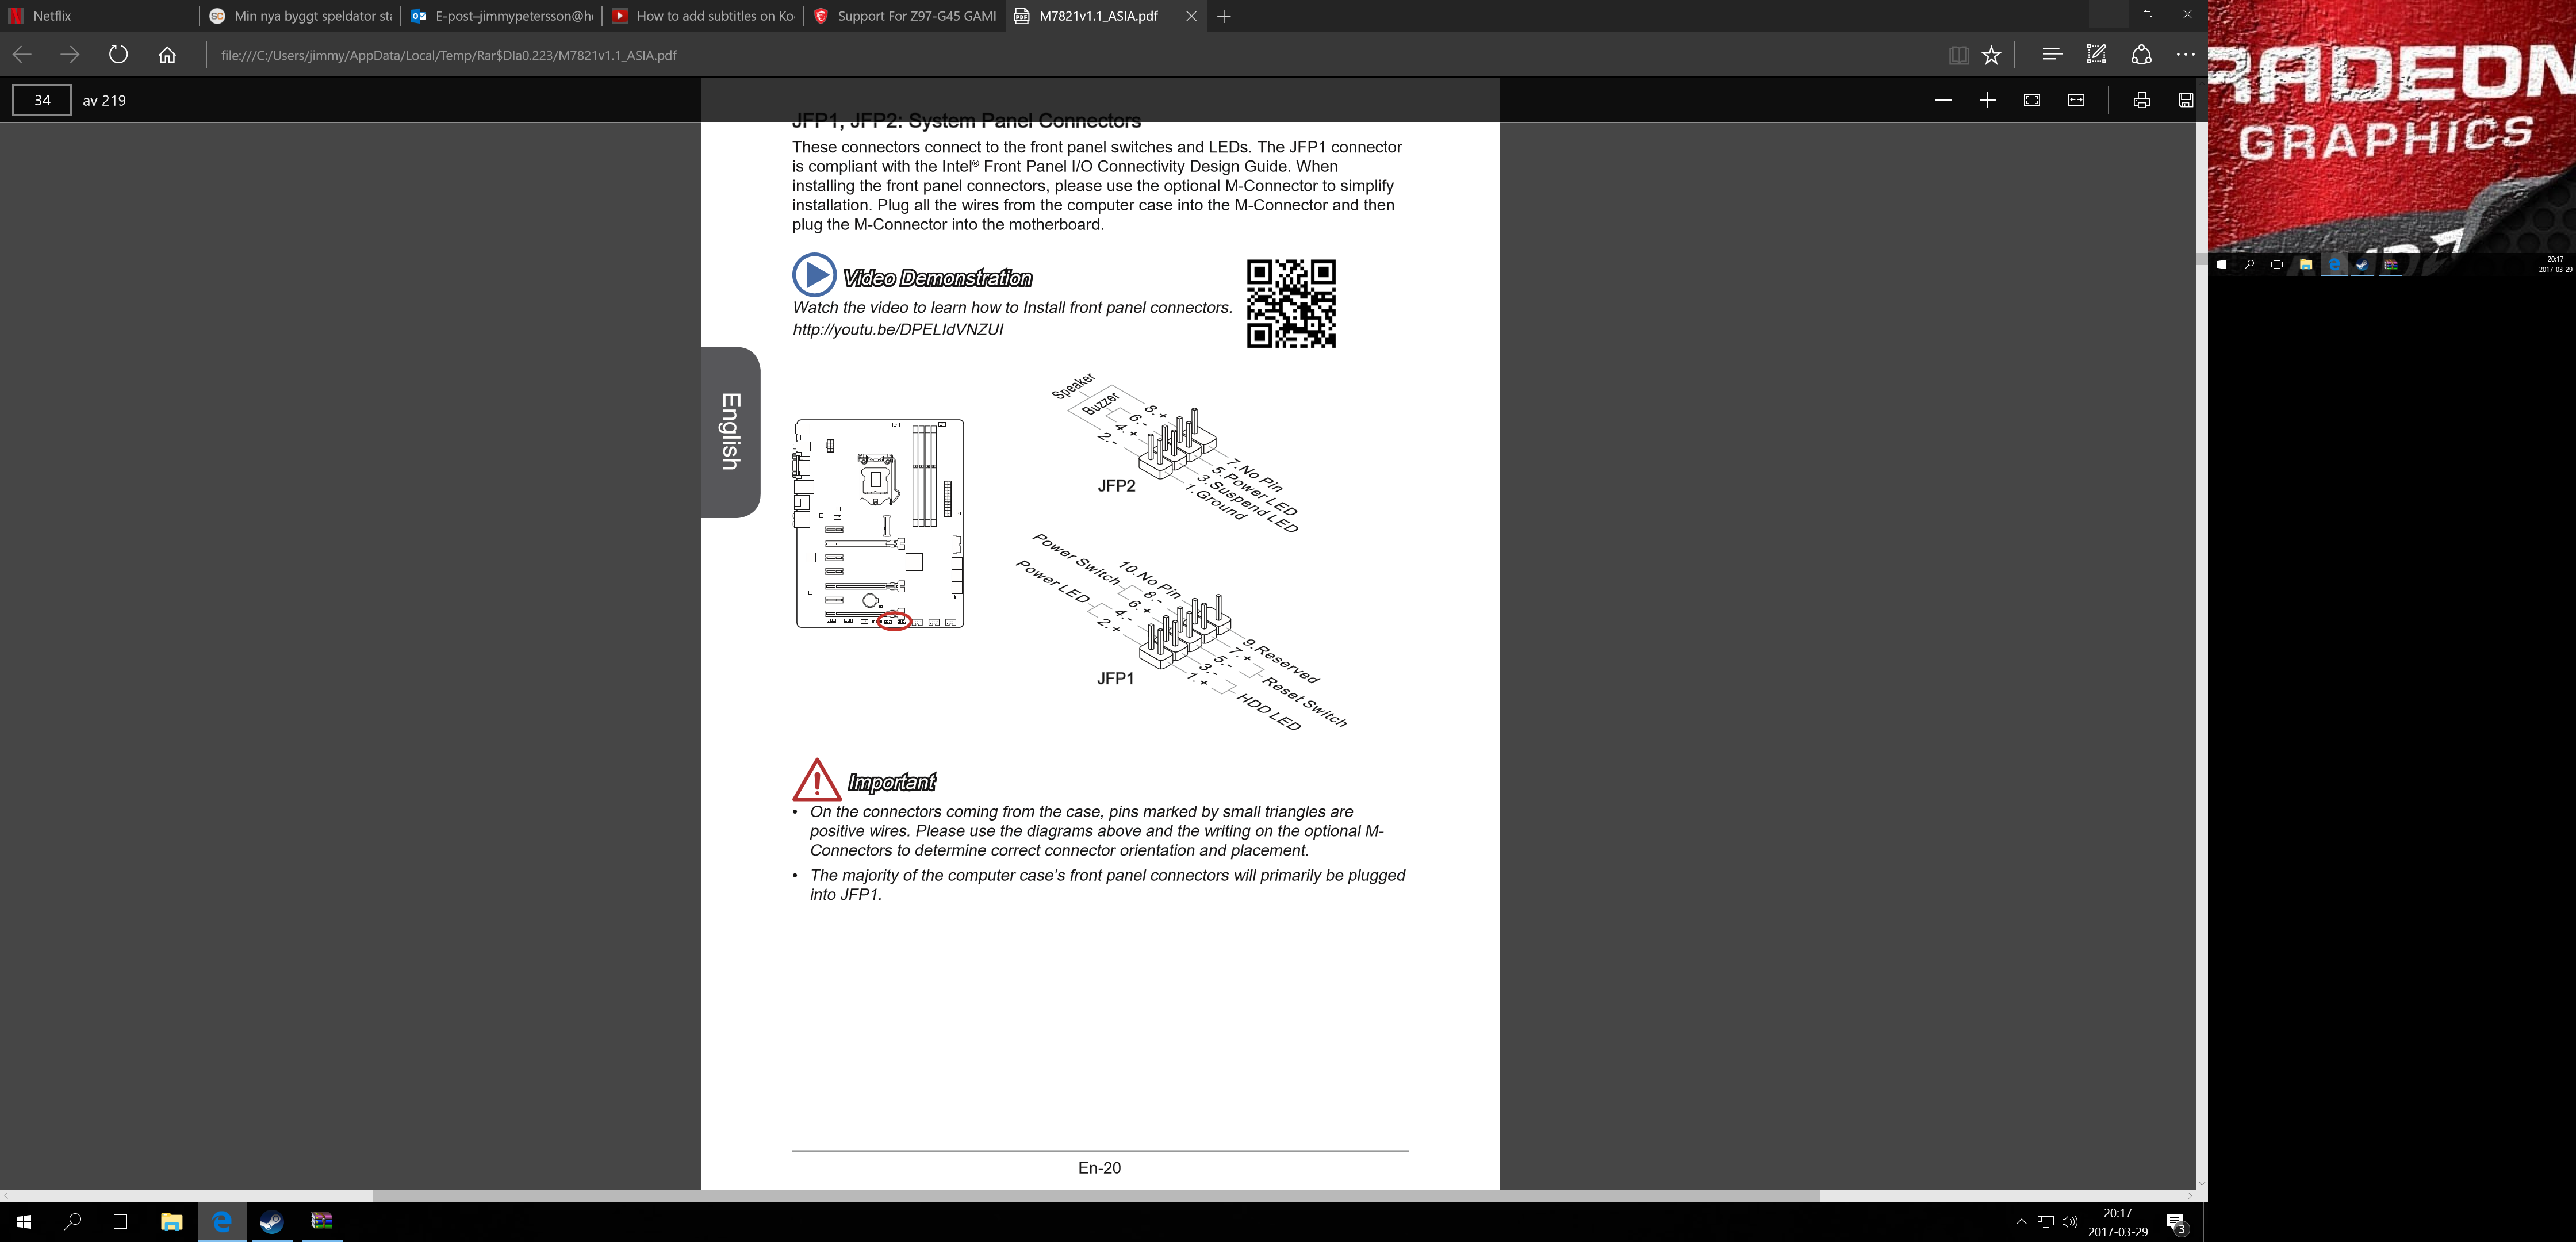Click the JFP1 diagram label
This screenshot has width=2576, height=1242.
(x=1115, y=678)
